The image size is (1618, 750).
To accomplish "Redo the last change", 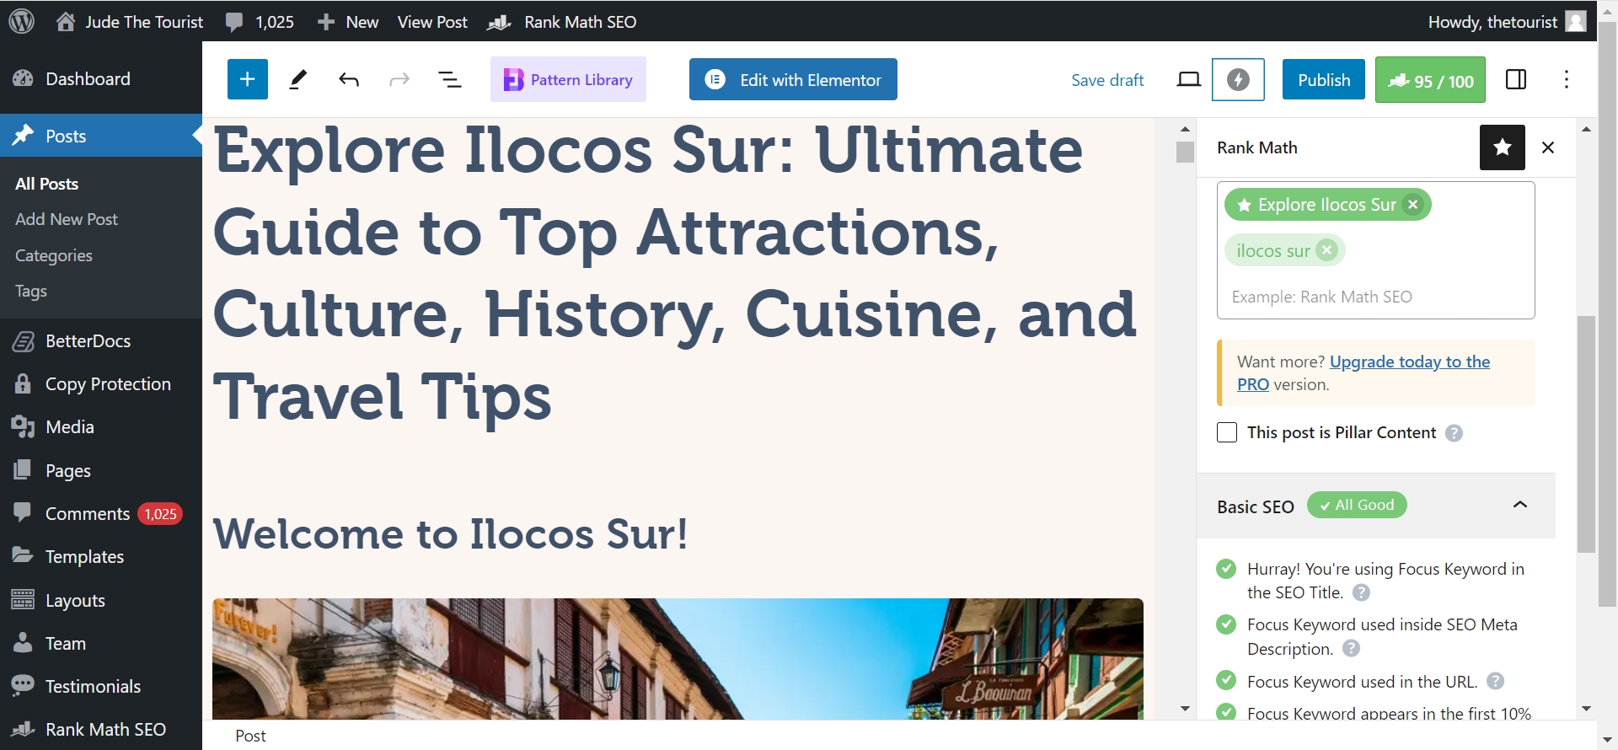I will (399, 79).
